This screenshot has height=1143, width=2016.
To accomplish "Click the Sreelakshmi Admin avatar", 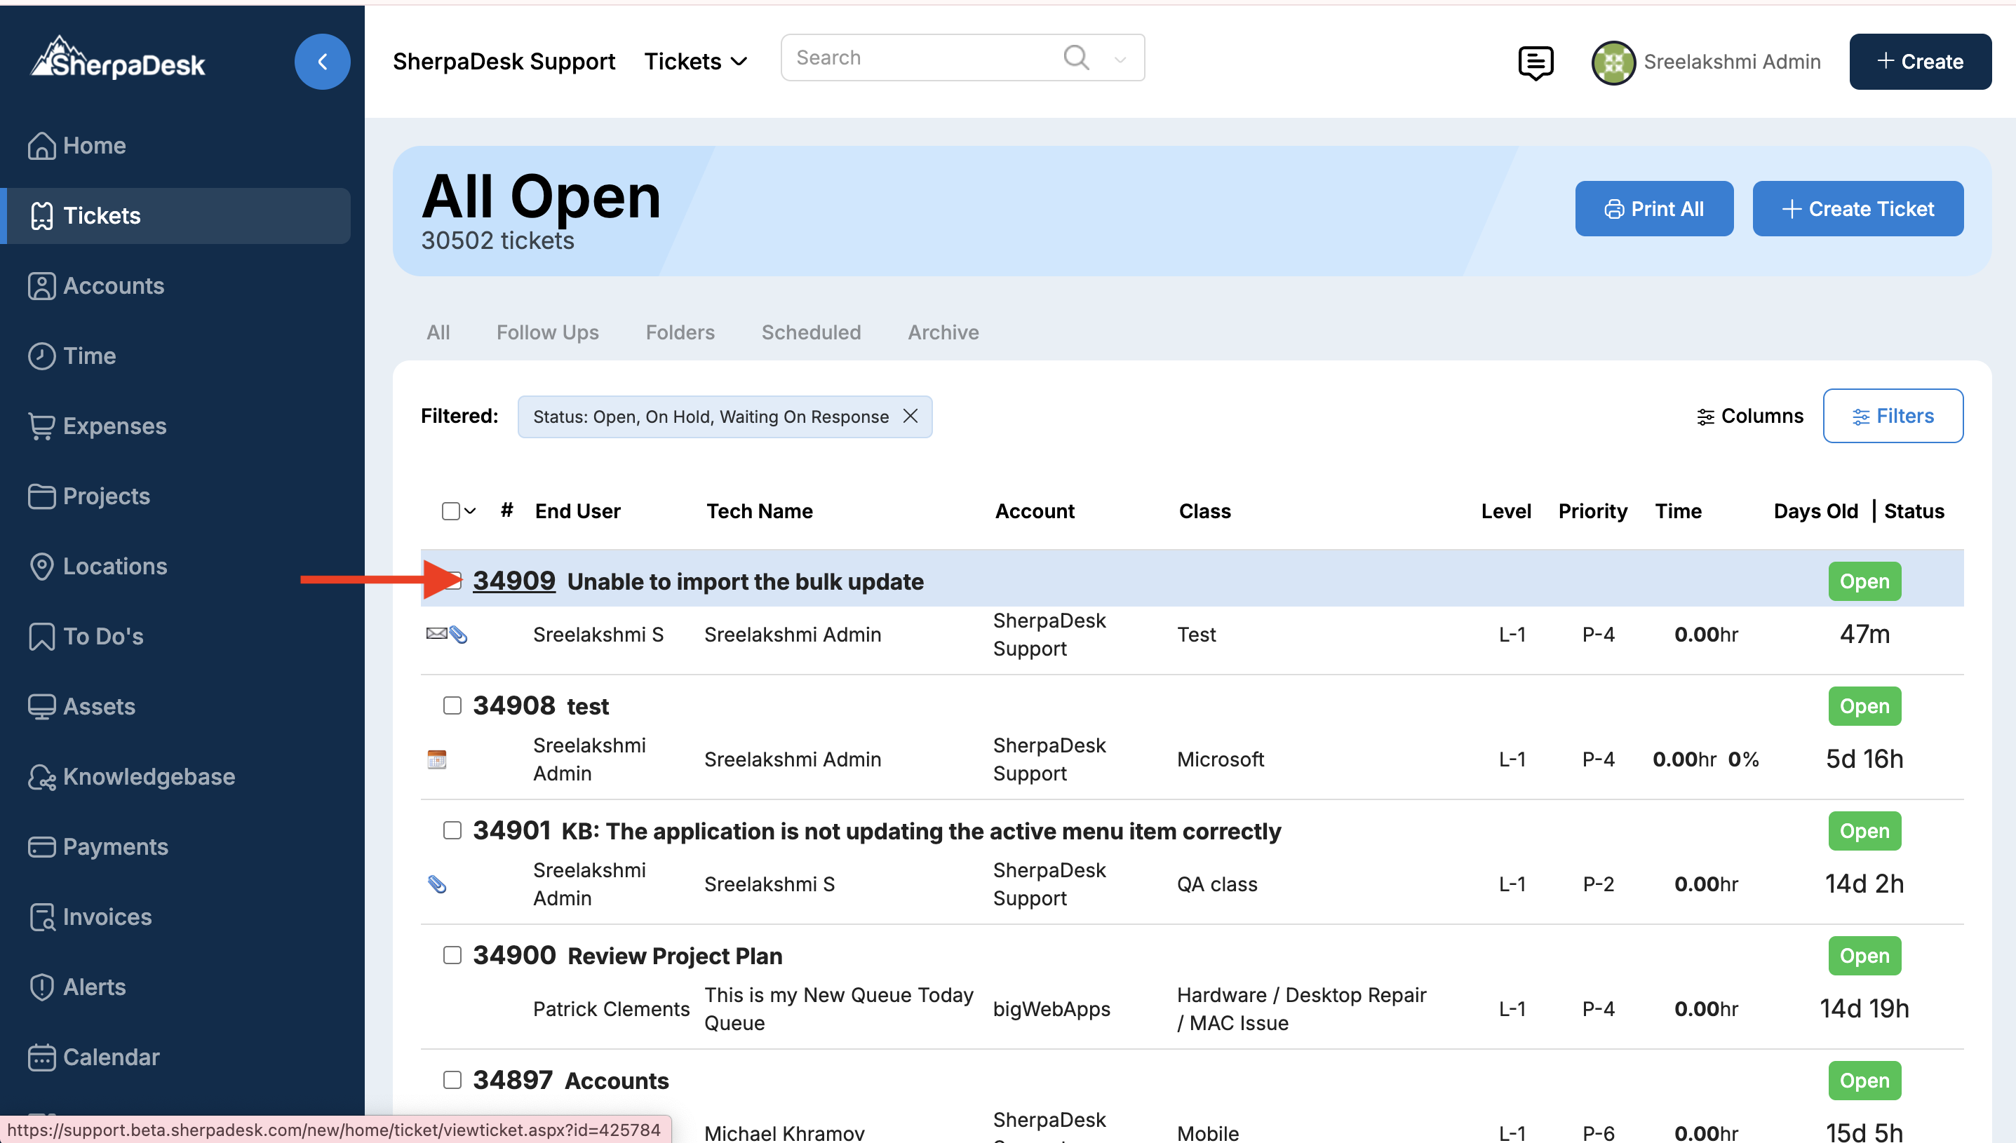I will pos(1613,62).
